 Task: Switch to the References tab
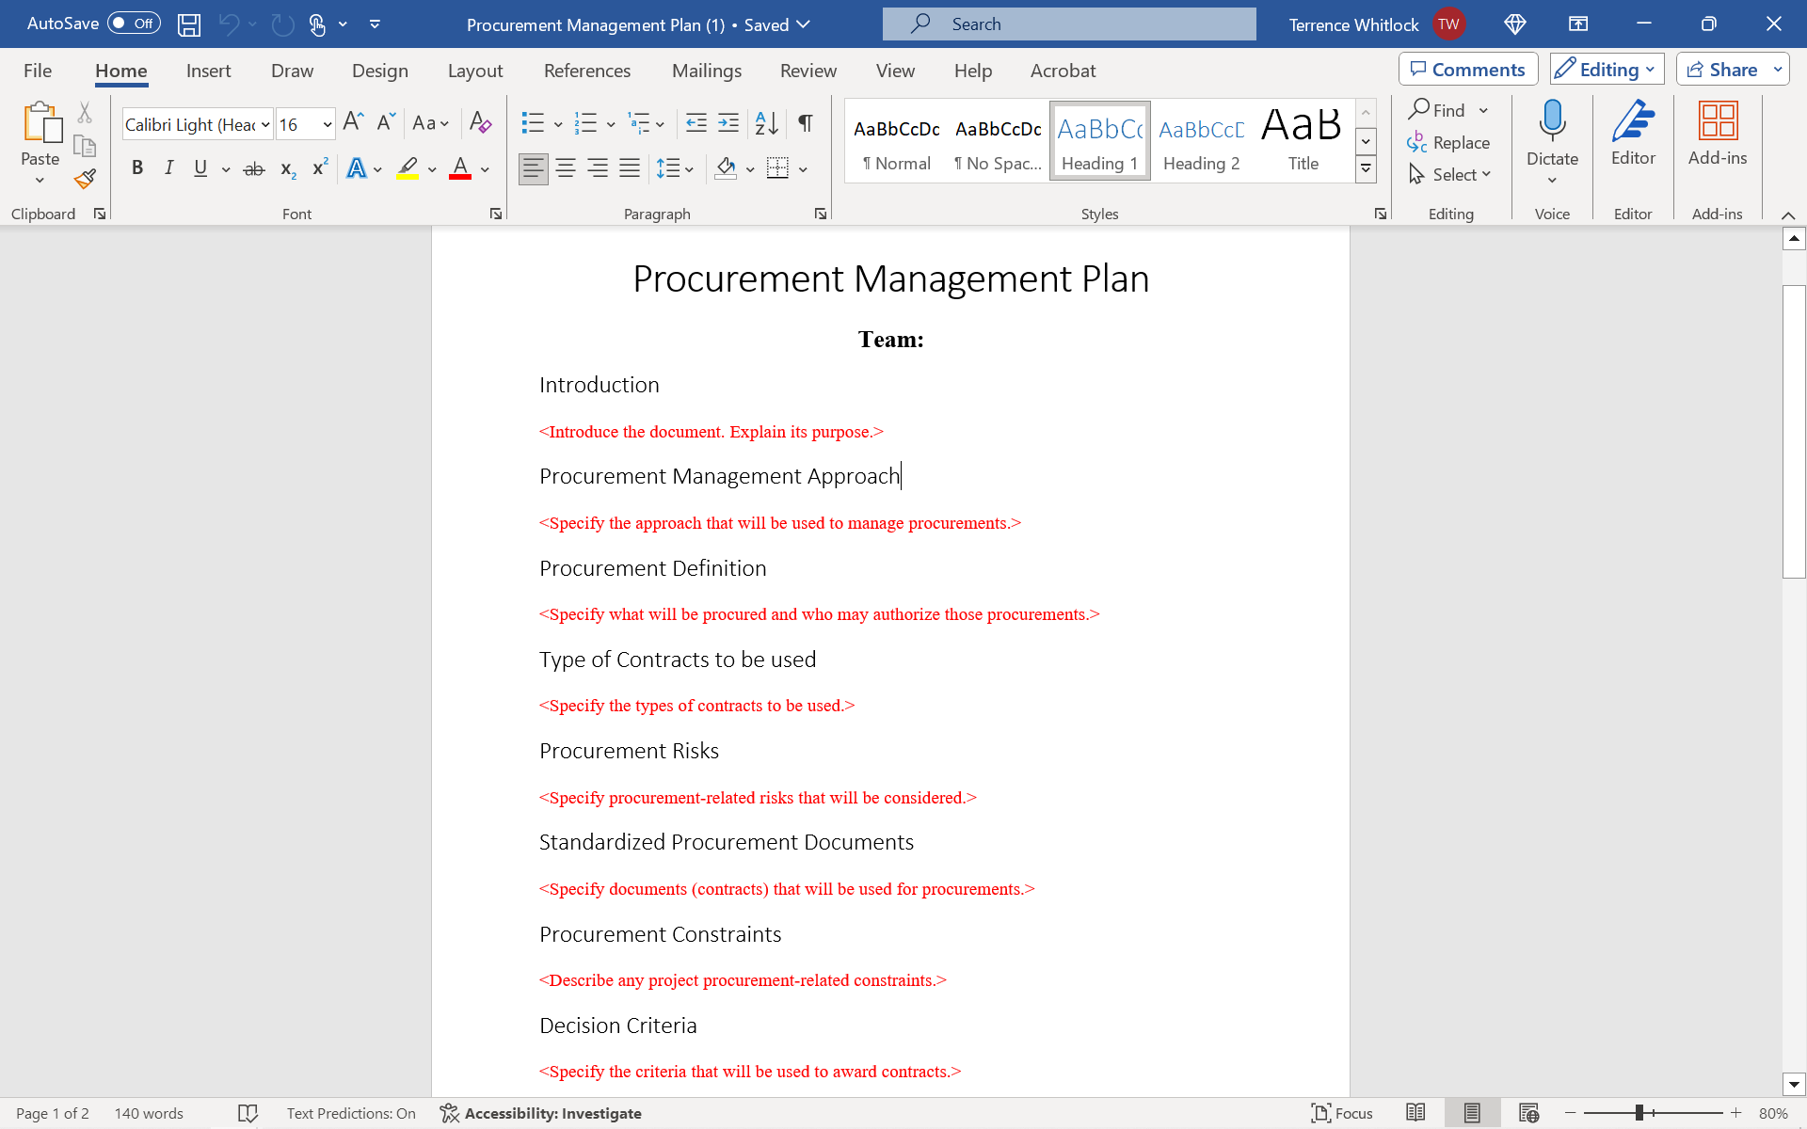click(586, 70)
